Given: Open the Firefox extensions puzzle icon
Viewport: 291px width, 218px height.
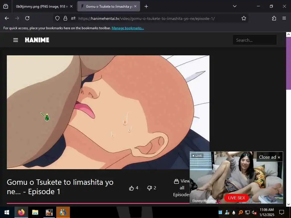Looking at the screenshot, I should [x=274, y=18].
